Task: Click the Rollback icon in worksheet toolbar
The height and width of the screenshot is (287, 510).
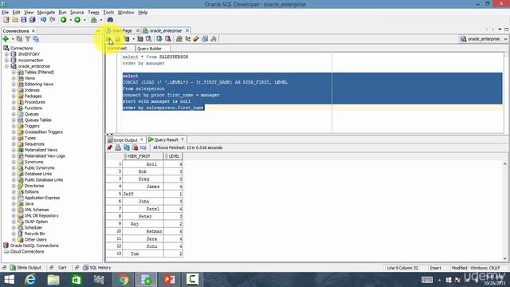Action: 168,39
